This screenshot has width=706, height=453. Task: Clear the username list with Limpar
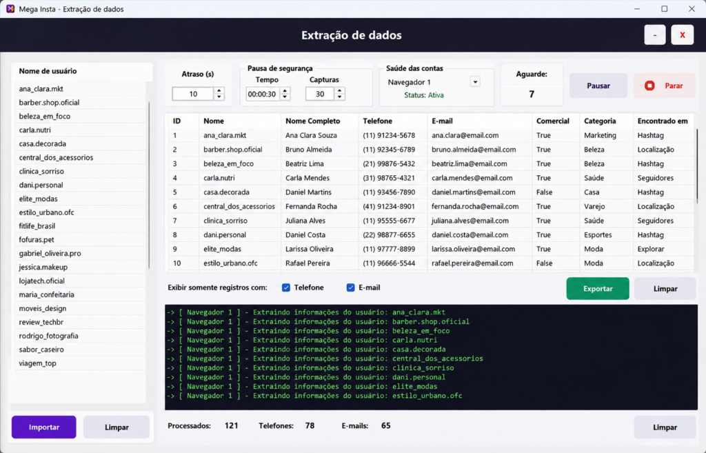(x=117, y=427)
